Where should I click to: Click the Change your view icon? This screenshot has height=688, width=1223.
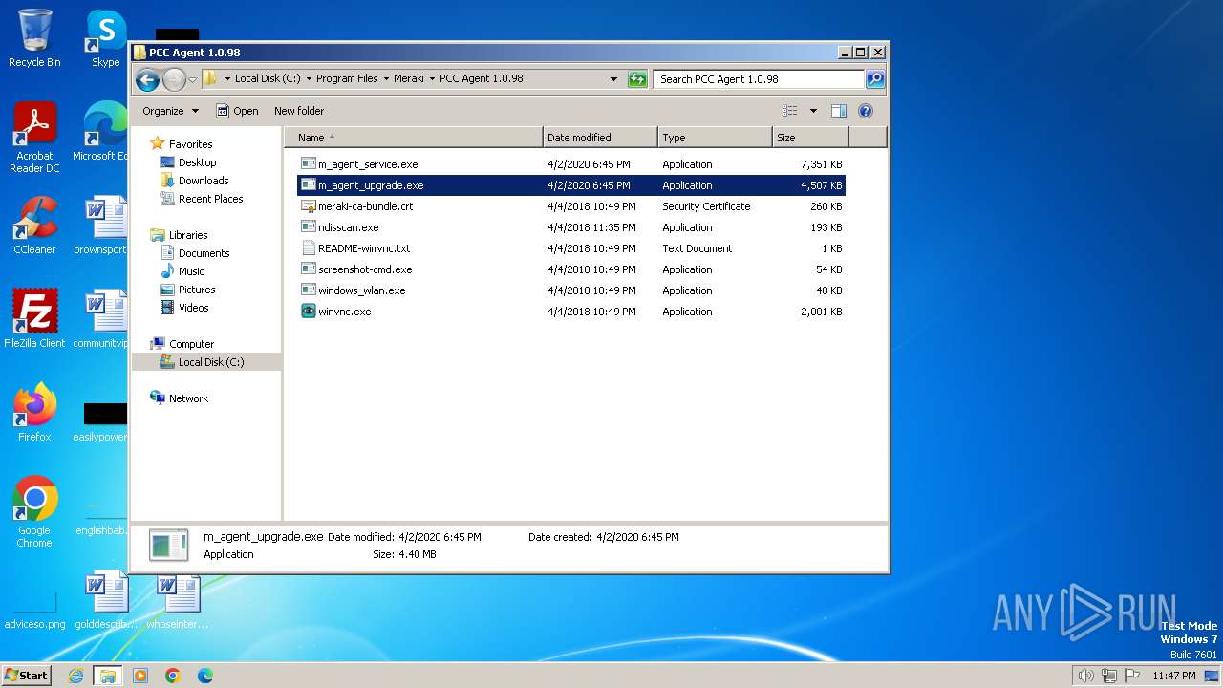coord(790,111)
